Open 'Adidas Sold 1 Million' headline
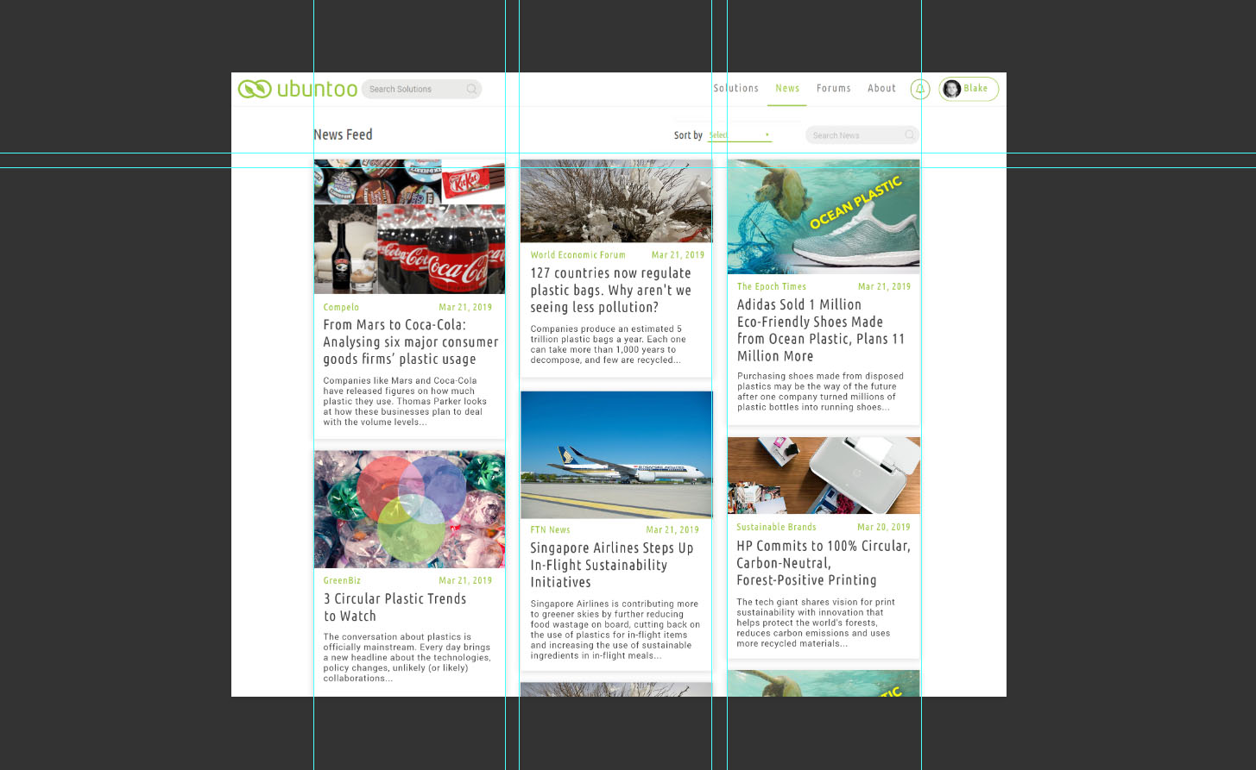The image size is (1256, 770). click(821, 330)
